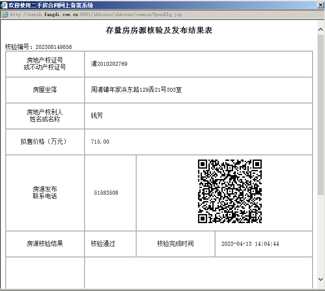
Task: Click the label 房地产权利人姓名或名称
Action: pyautogui.click(x=45, y=115)
